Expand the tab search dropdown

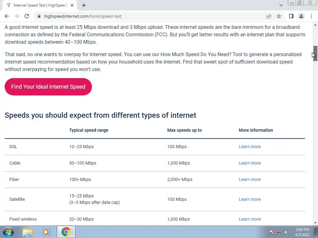click(x=281, y=5)
